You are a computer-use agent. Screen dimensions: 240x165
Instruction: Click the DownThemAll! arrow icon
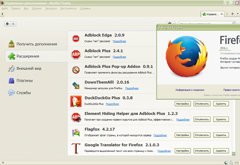pos(76,85)
